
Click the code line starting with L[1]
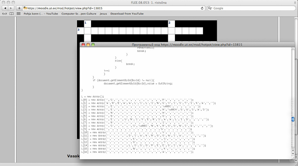[x=149, y=103]
